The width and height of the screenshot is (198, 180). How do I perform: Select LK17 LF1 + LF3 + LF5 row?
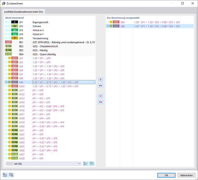click(50, 114)
